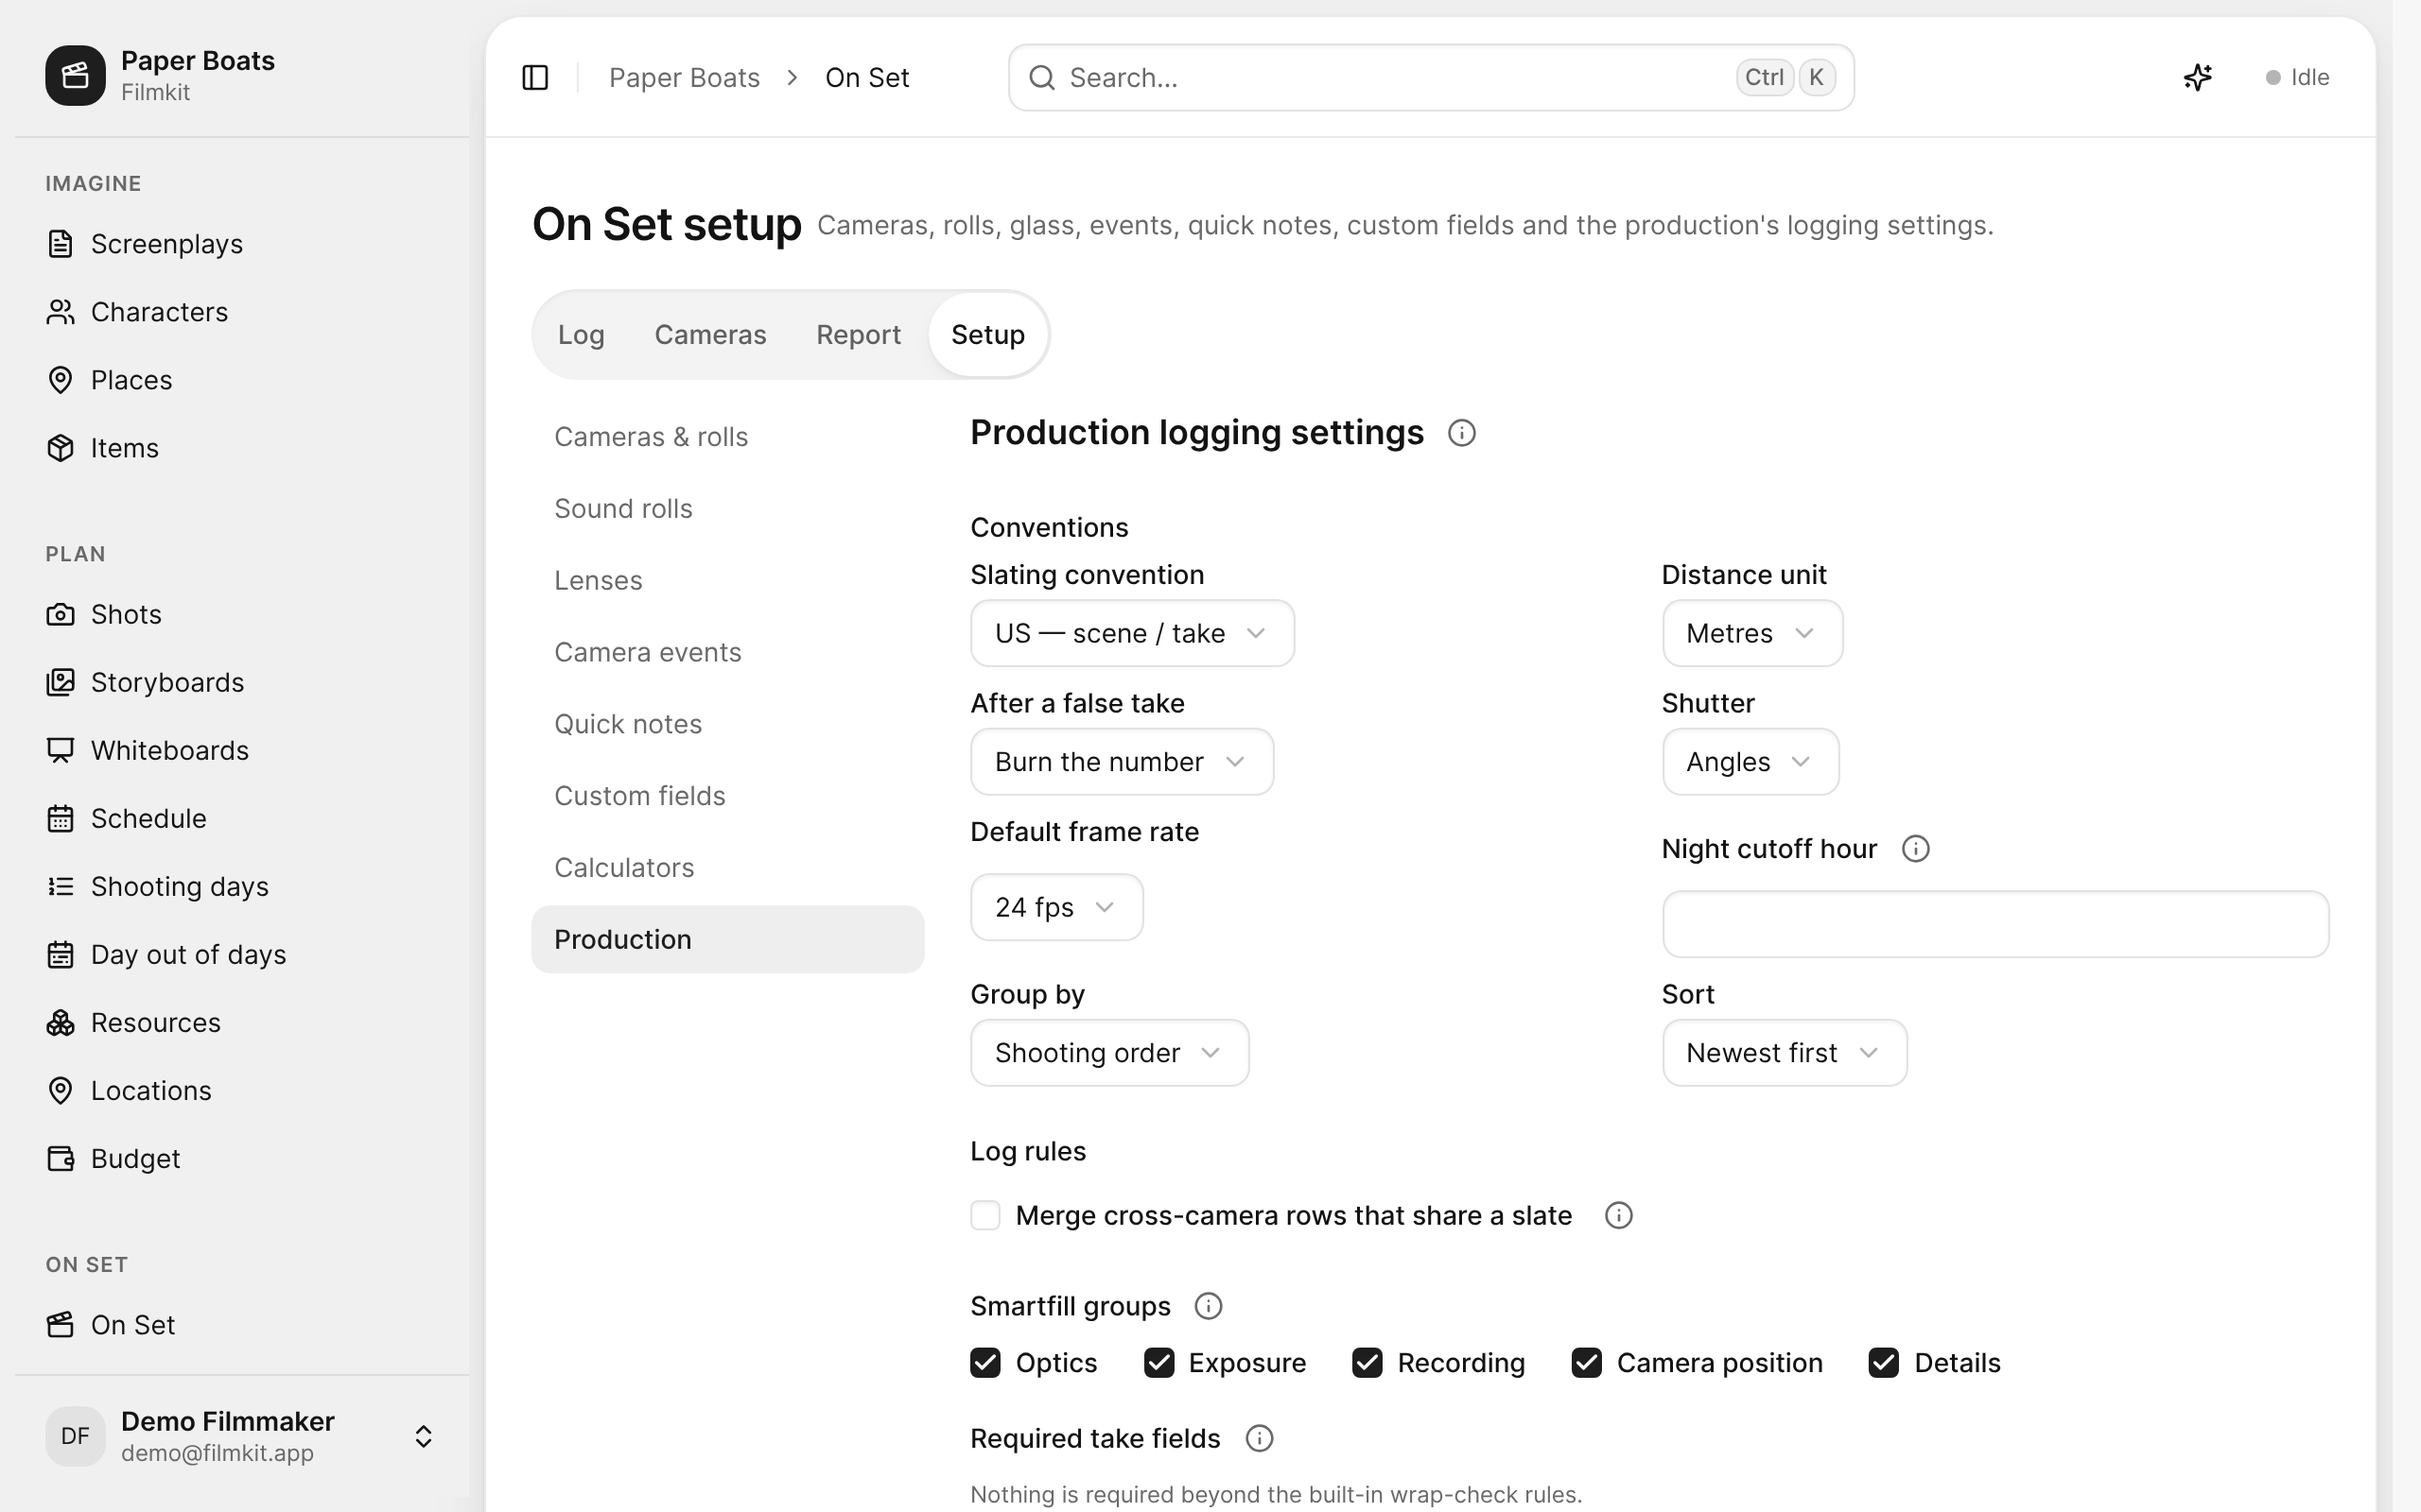This screenshot has height=1512, width=2421.
Task: Open Sound rolls setup section
Action: pyautogui.click(x=727, y=509)
